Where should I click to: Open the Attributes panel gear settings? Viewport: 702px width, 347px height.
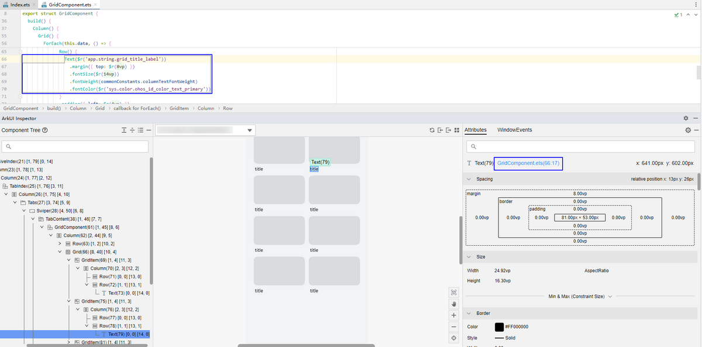click(x=688, y=130)
